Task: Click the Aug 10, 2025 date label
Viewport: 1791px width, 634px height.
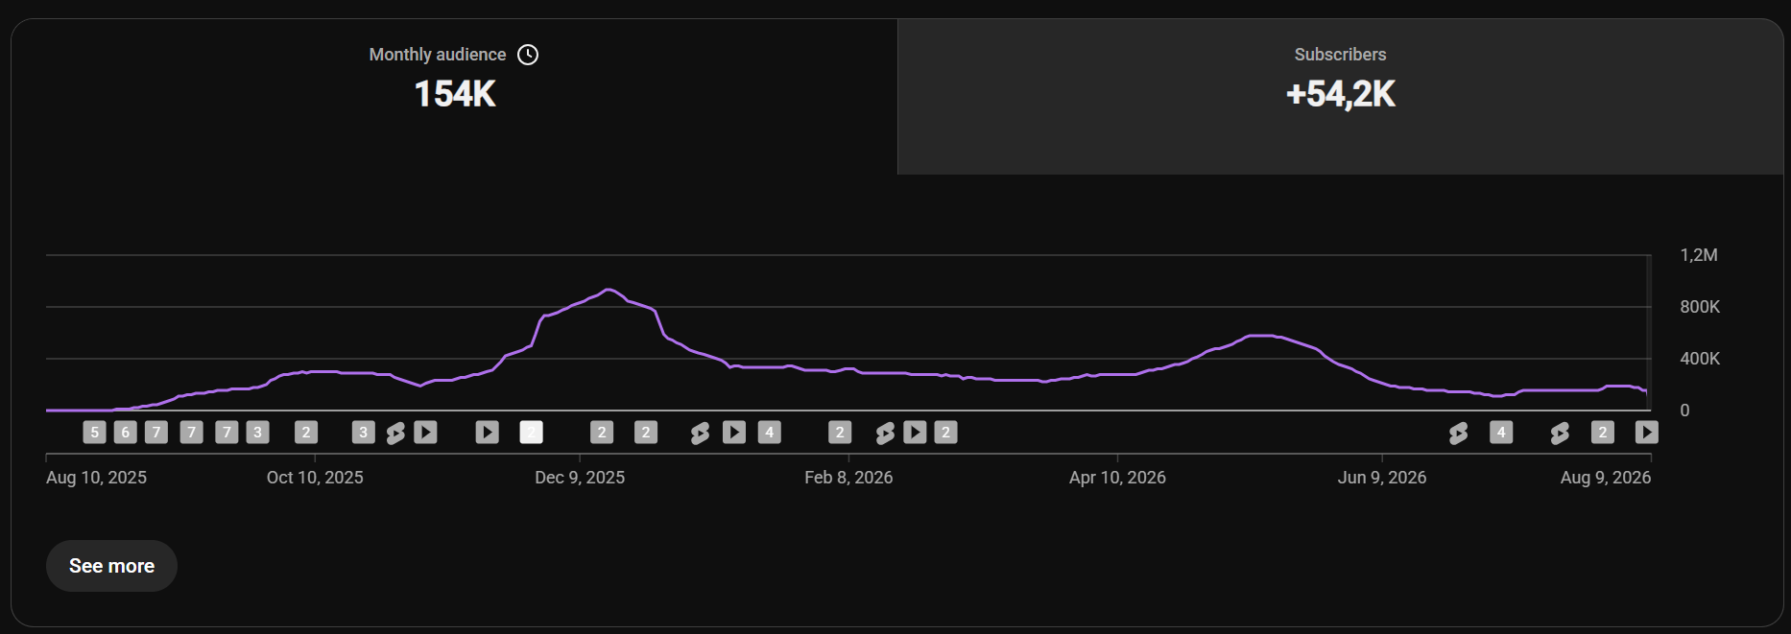Action: click(96, 478)
